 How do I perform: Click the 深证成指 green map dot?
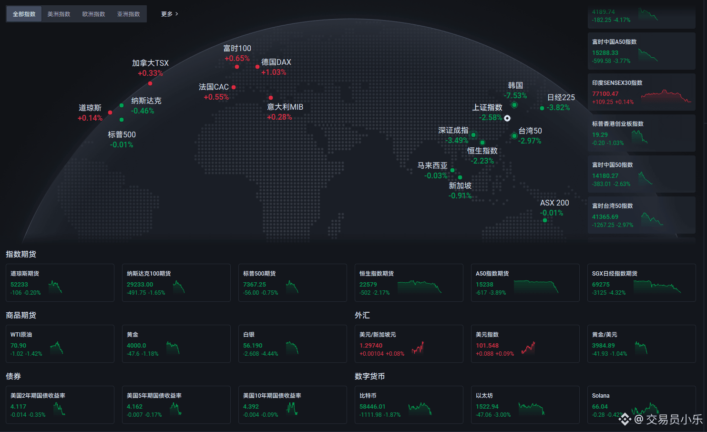tap(473, 135)
